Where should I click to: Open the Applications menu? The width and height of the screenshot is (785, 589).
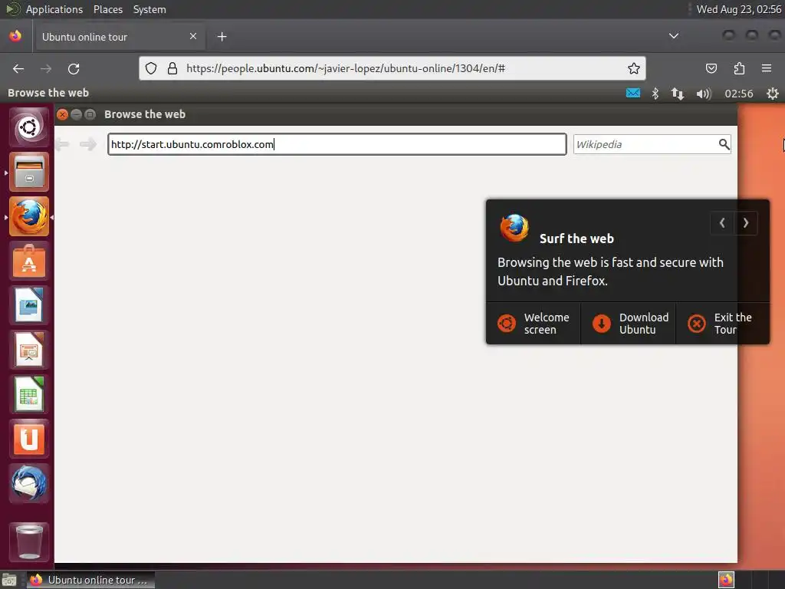point(54,9)
